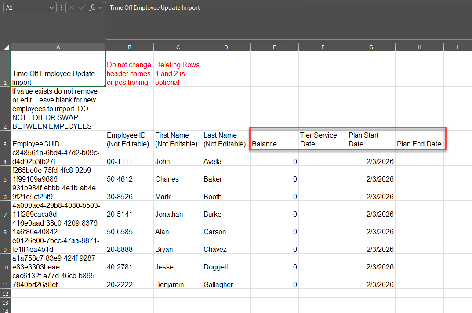The width and height of the screenshot is (472, 313).
Task: Click cell 'Do not change header names or positioning'
Action: (x=130, y=69)
